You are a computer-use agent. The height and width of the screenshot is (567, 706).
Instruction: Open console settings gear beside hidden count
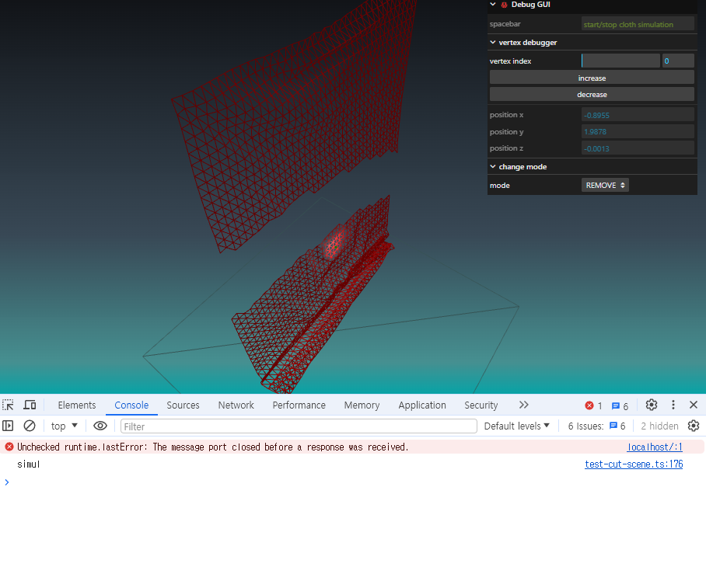tap(694, 426)
